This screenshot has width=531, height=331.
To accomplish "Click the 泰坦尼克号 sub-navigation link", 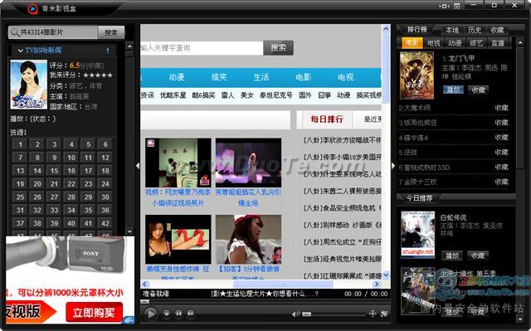I will (x=275, y=95).
